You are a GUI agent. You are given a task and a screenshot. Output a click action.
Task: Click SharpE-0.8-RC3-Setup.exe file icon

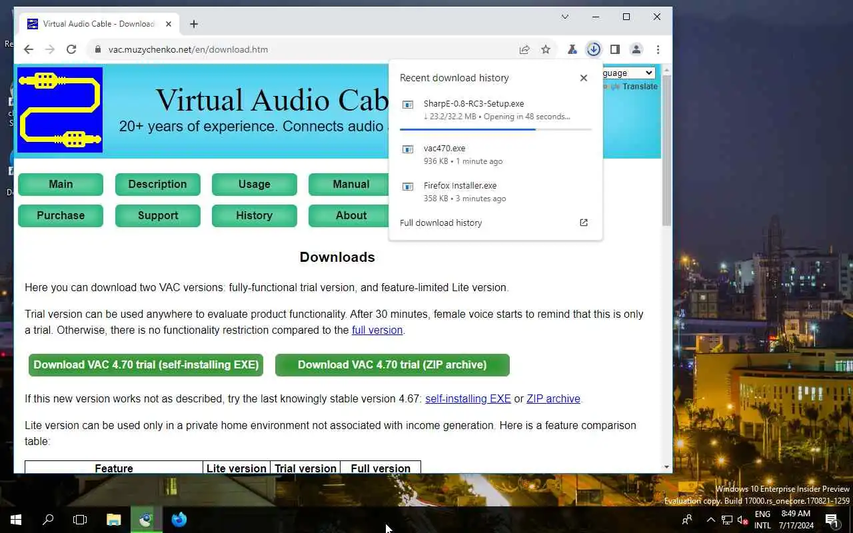click(x=409, y=105)
